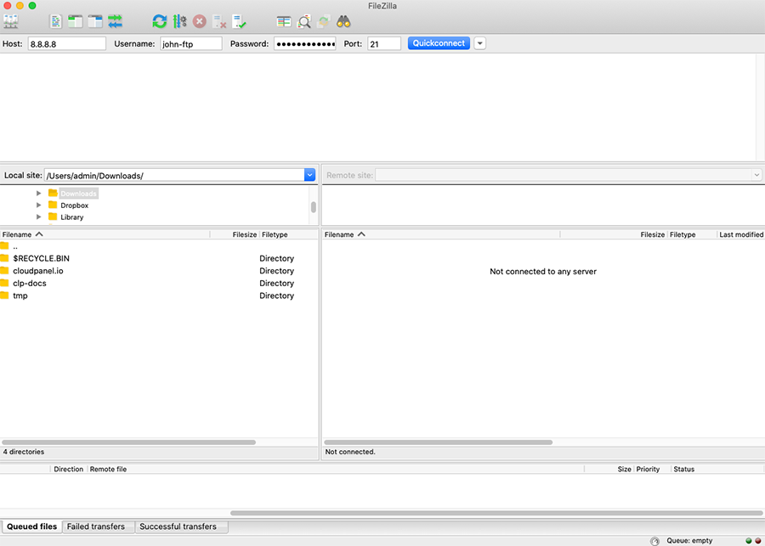
Task: Sort remote list by Filetype header
Action: click(692, 234)
